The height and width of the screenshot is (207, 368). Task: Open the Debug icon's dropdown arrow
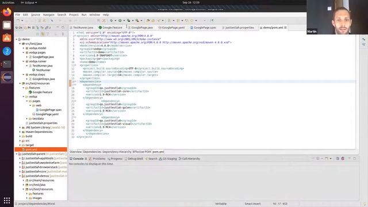click(x=115, y=21)
